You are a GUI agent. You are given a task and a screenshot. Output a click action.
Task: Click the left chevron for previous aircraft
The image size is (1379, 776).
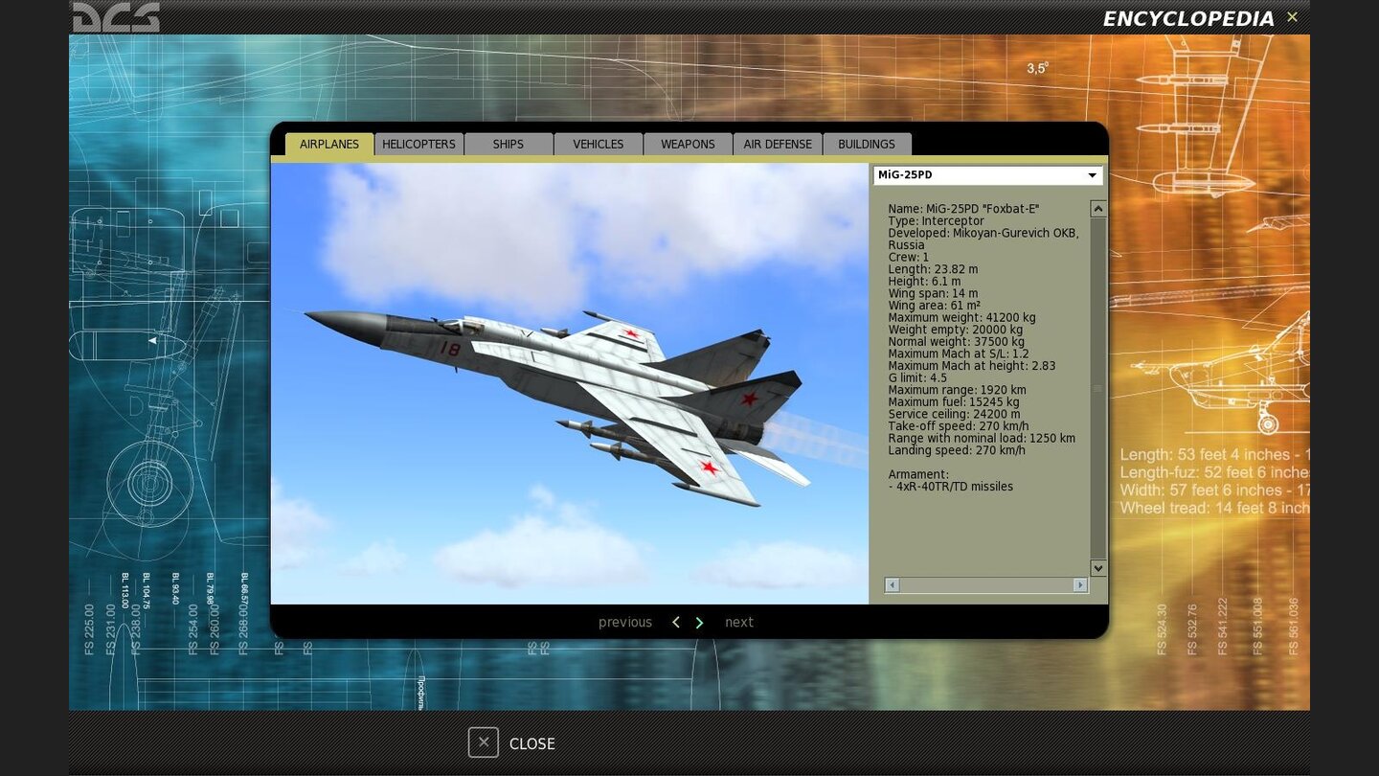676,623
